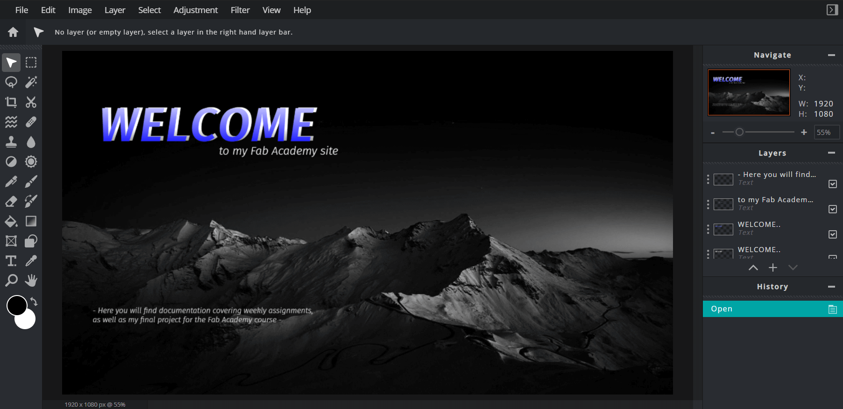Open the File menu
843x409 pixels.
coord(21,10)
